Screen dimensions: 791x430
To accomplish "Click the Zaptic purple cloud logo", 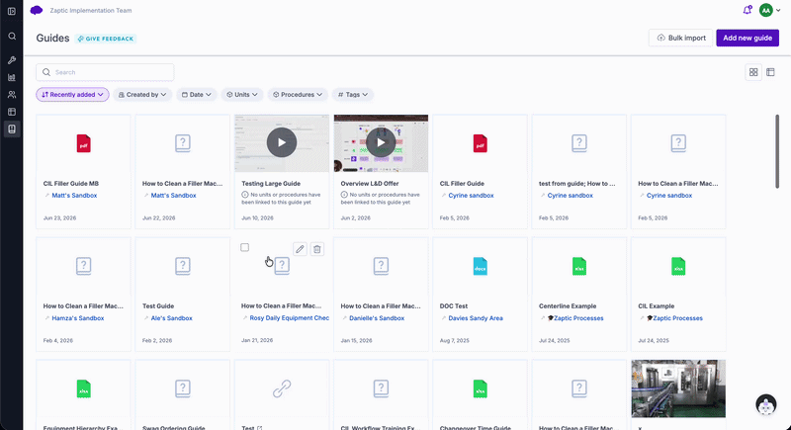I will pos(37,11).
